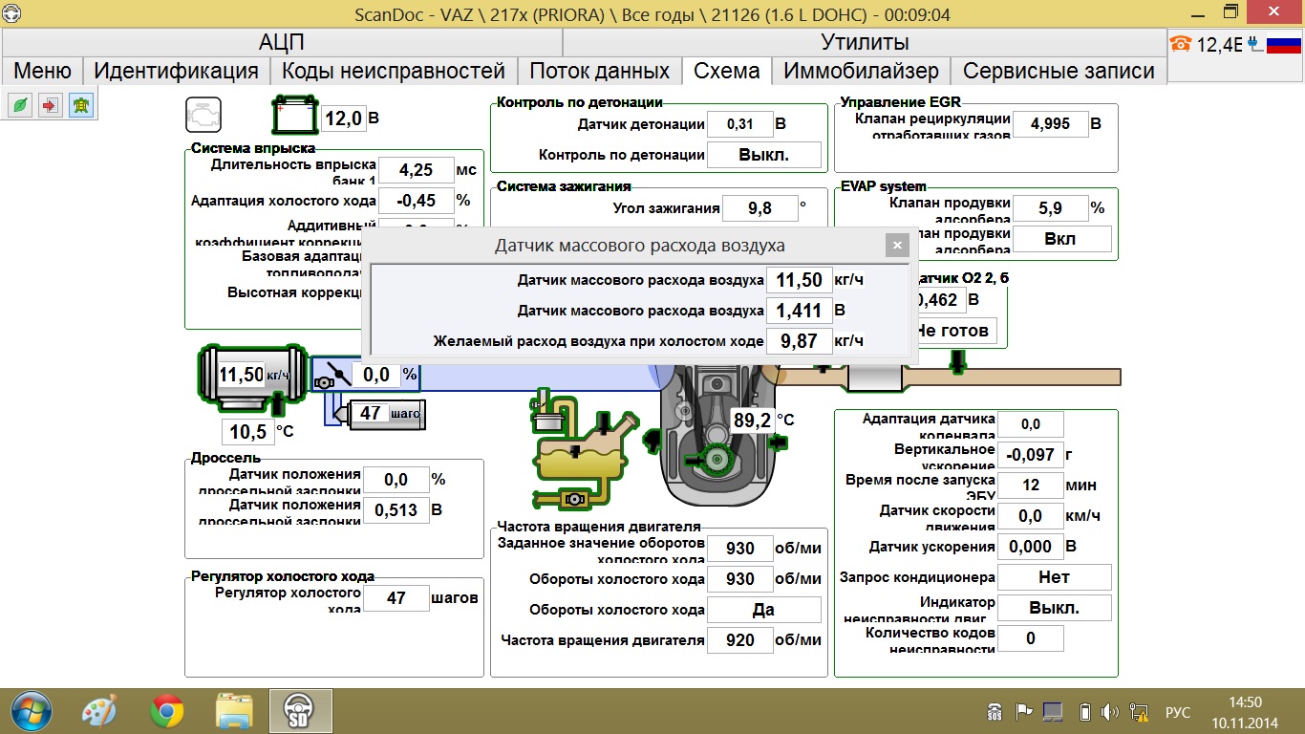Click idle regulator steps value 47 шагов
The image size is (1305, 734).
(396, 598)
